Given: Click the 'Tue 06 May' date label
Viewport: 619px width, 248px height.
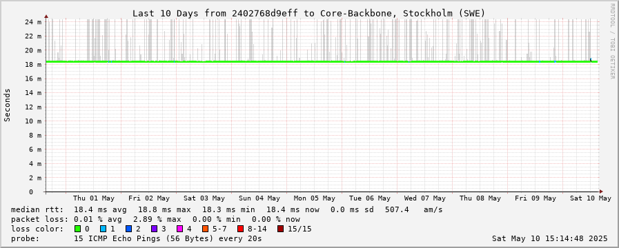Looking at the screenshot, I should pyautogui.click(x=369, y=198).
